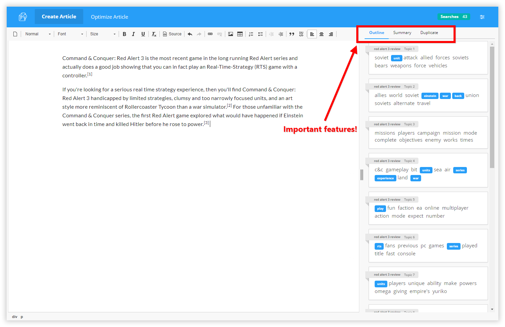This screenshot has width=505, height=327.
Task: Open the Summary tab
Action: coord(402,33)
